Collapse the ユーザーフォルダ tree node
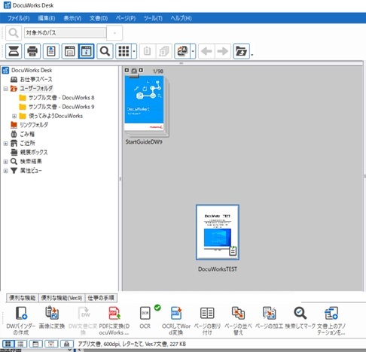366x352 pixels. click(5, 89)
